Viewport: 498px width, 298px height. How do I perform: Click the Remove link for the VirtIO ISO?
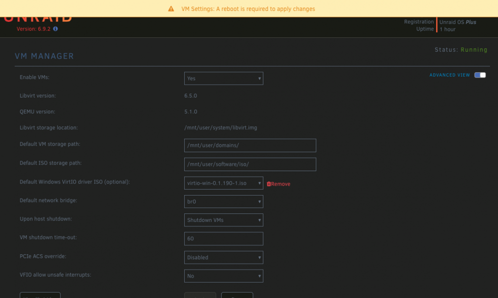(x=280, y=184)
